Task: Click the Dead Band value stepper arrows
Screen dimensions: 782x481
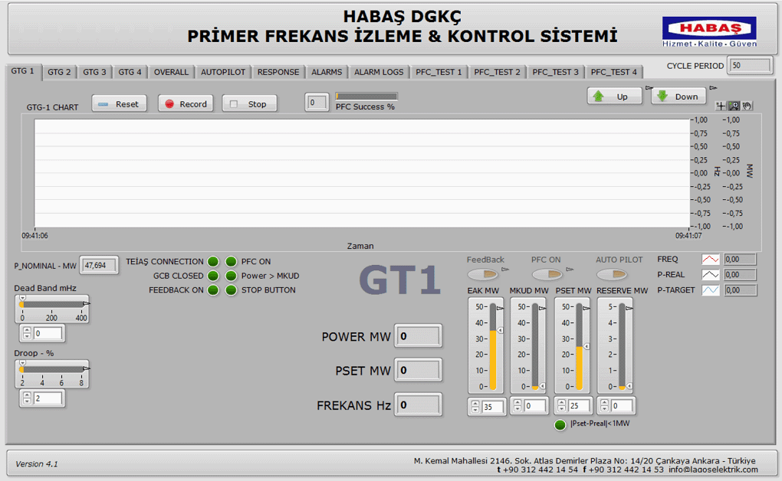Action: 27,333
